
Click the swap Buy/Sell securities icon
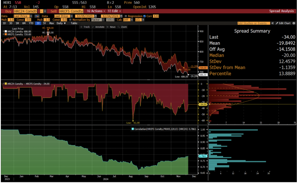[x=37, y=16]
